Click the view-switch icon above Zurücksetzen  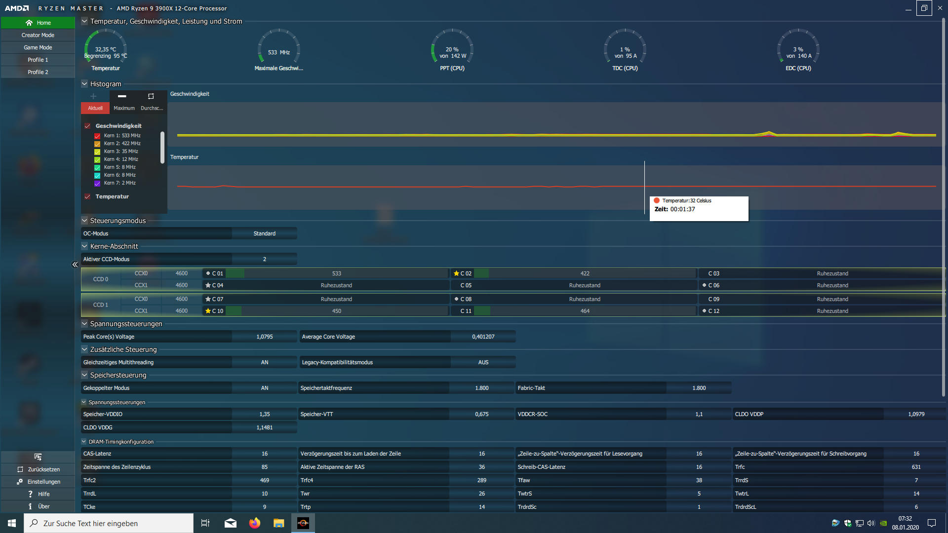click(x=38, y=457)
